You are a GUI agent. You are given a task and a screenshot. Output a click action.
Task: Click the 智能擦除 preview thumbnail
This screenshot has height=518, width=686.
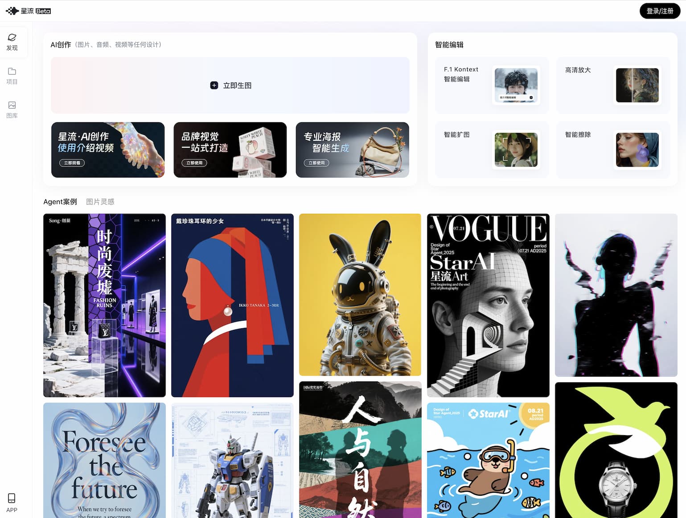coord(637,150)
